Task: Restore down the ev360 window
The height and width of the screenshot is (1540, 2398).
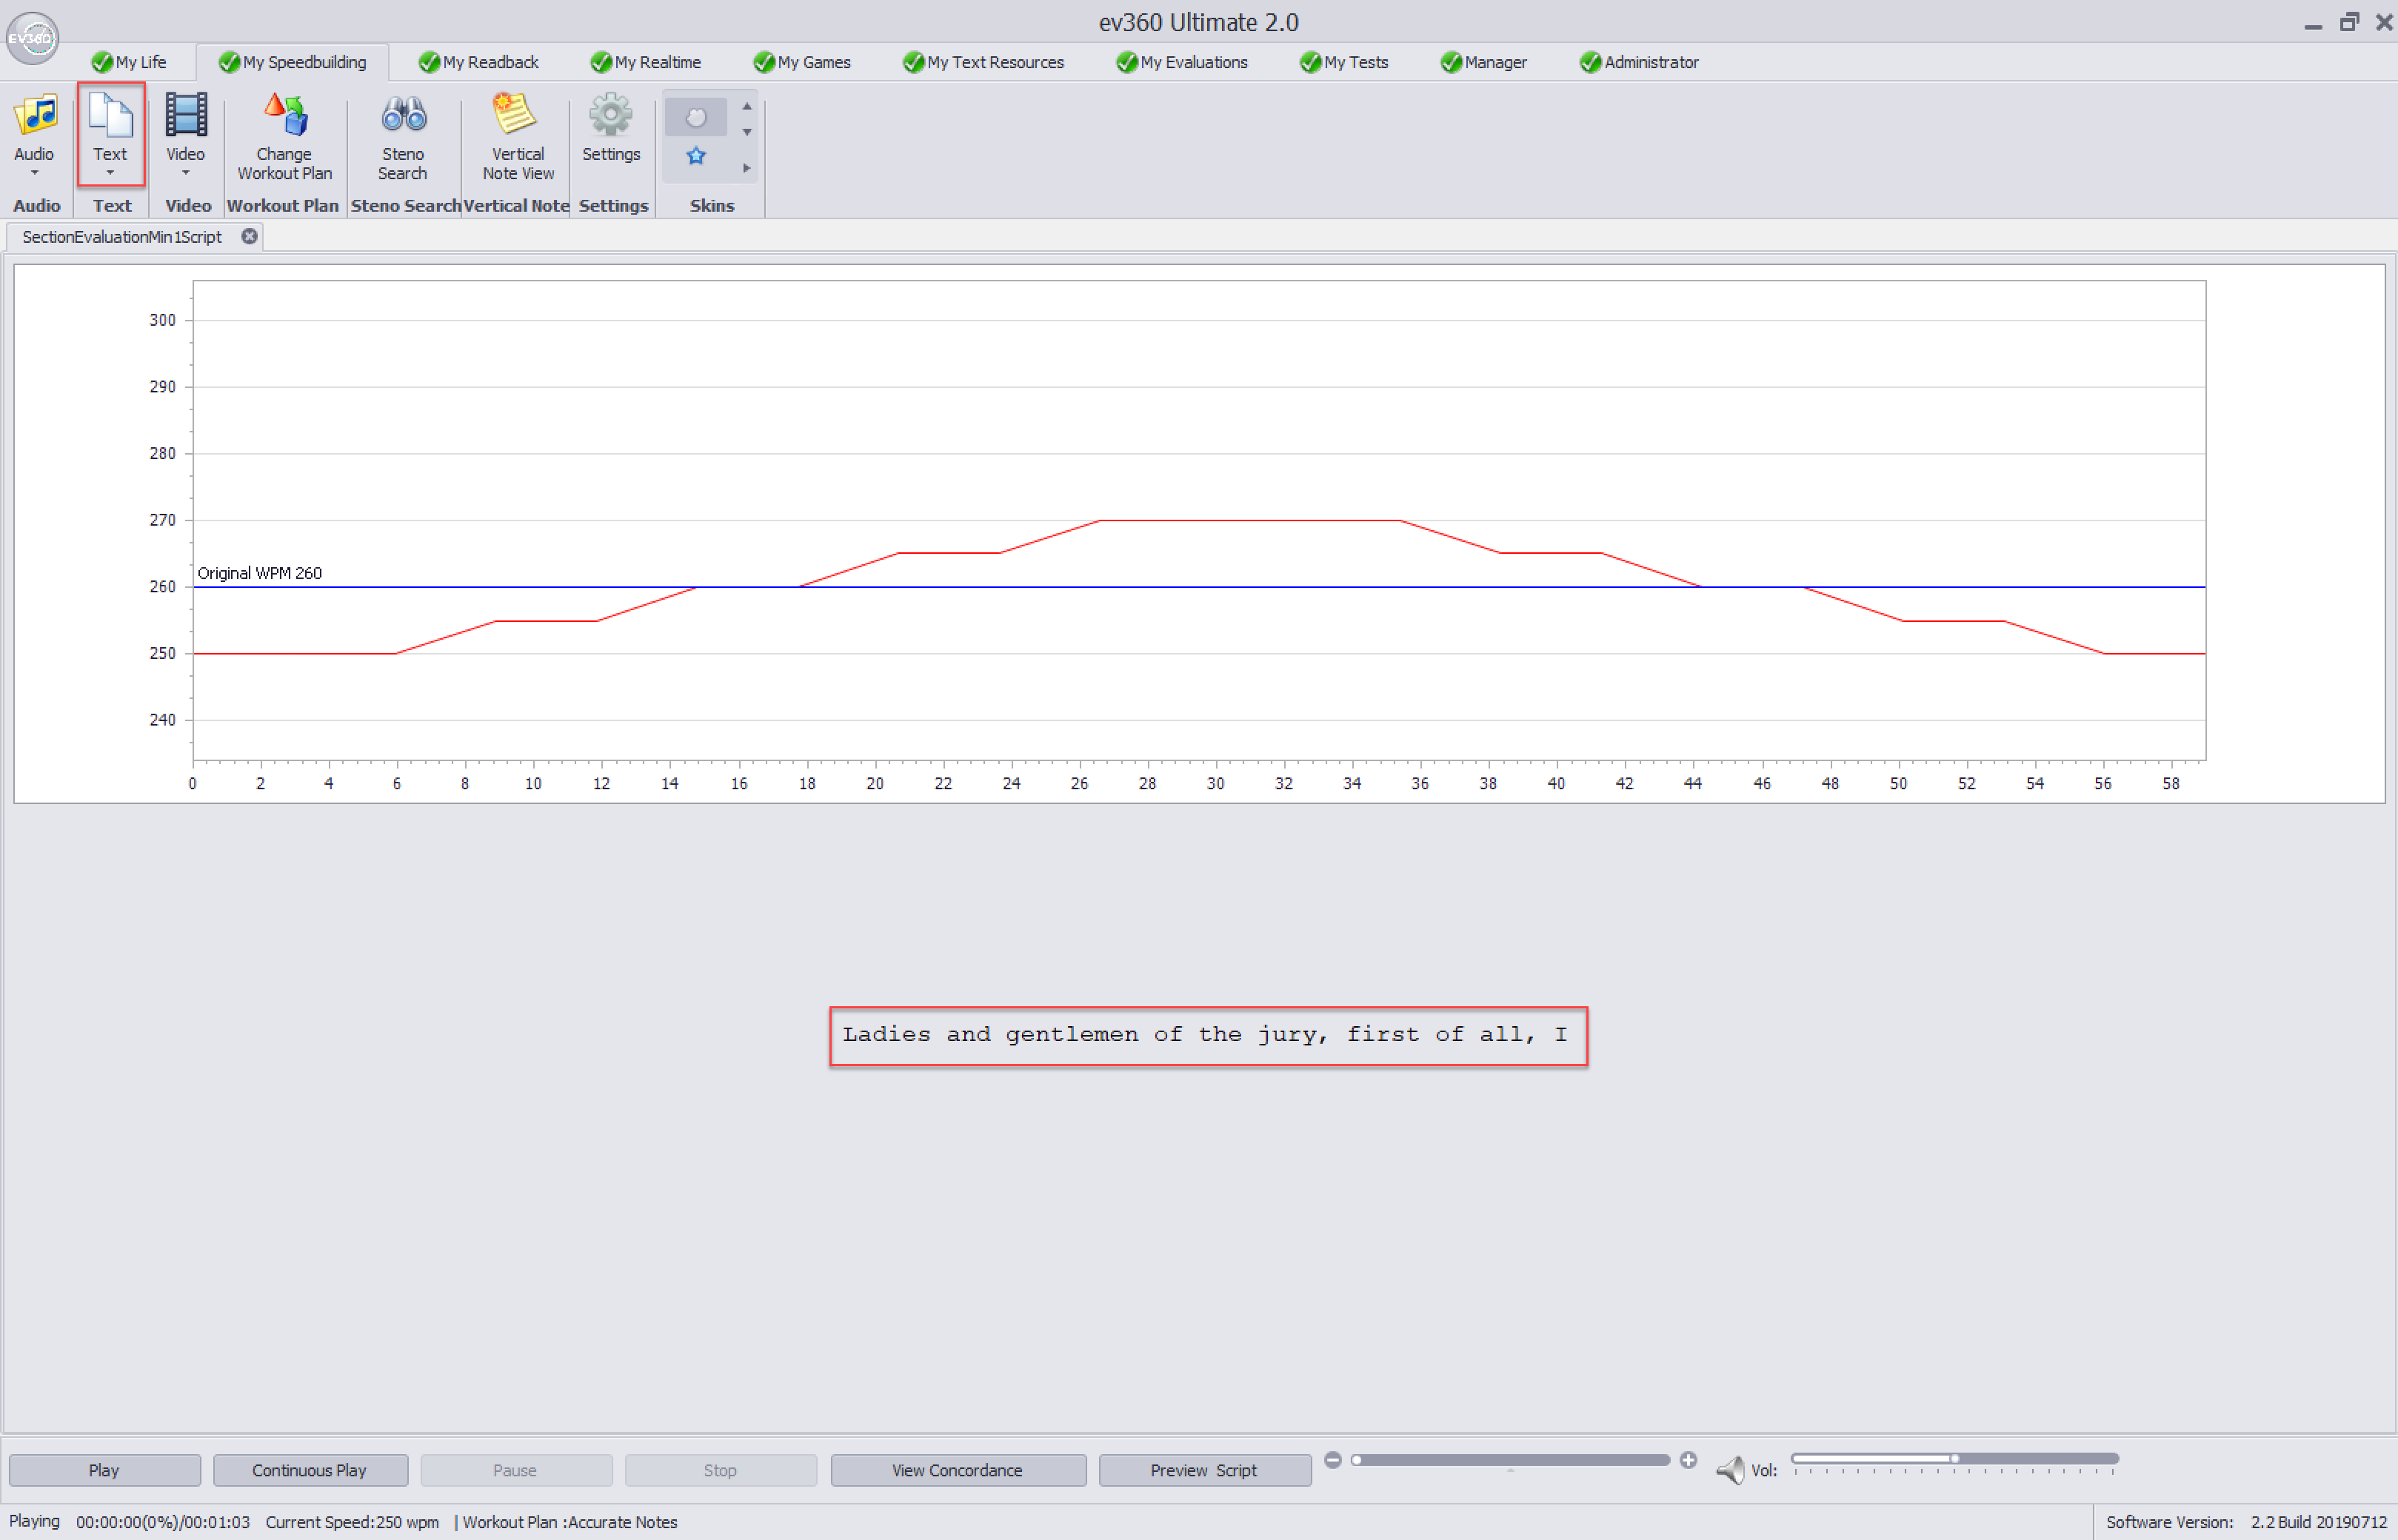Action: [2349, 22]
